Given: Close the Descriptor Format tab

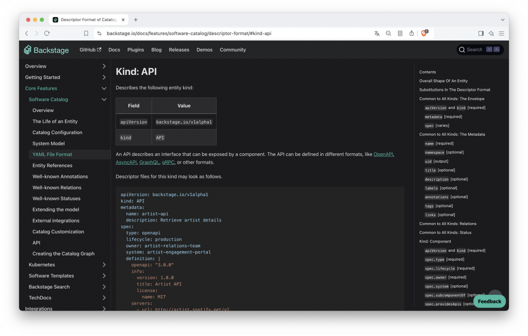Looking at the screenshot, I should [x=123, y=20].
